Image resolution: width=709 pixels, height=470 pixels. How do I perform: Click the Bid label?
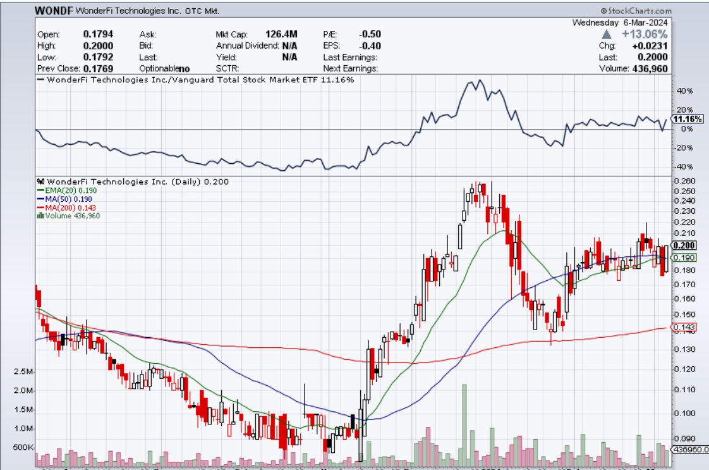146,46
